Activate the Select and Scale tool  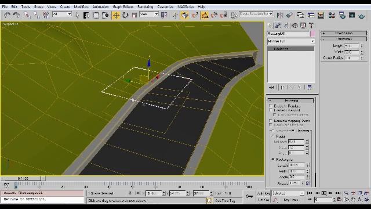(134, 16)
